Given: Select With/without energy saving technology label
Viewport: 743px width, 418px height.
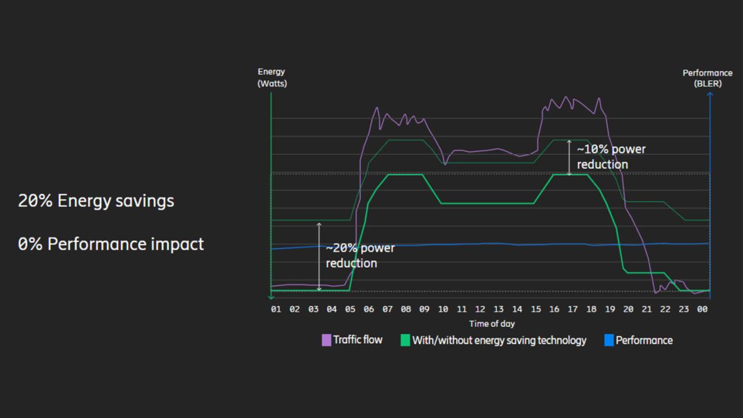Looking at the screenshot, I should point(499,341).
